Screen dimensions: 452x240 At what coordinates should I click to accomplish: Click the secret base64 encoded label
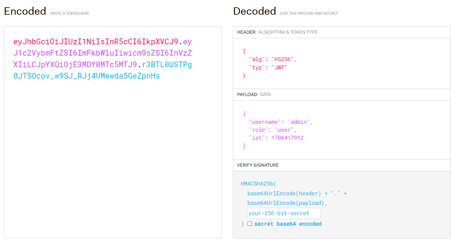point(288,224)
